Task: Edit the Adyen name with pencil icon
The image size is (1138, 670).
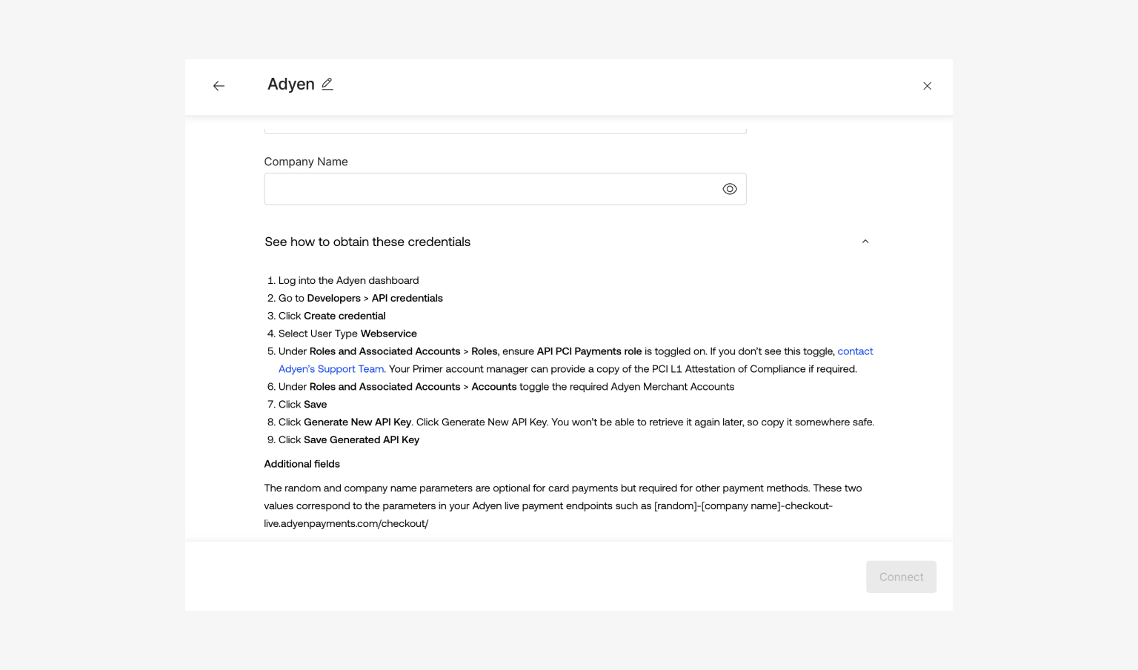Action: tap(327, 84)
